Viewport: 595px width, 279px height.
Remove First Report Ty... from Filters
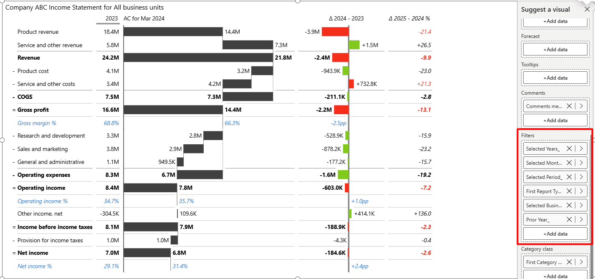pos(569,191)
